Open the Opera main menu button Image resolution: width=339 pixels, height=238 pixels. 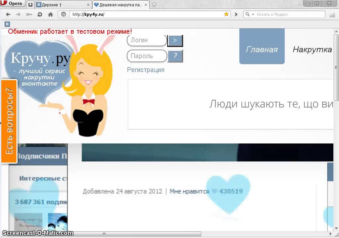[x=13, y=4]
